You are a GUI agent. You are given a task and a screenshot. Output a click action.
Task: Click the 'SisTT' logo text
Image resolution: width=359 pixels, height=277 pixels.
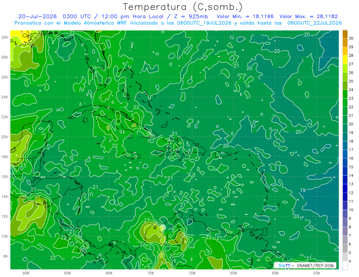point(284,265)
